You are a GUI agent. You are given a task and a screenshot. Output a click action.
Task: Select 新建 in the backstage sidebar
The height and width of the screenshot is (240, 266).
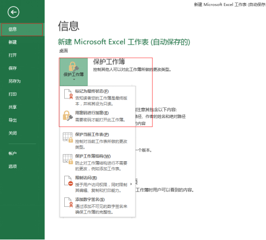click(13, 42)
